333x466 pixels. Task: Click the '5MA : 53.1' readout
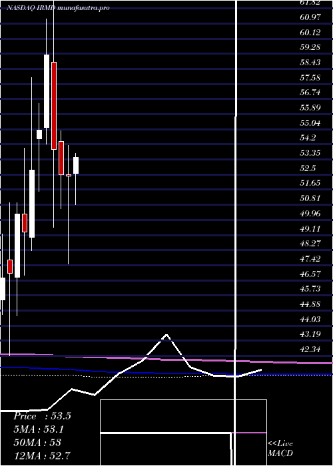coord(39,429)
